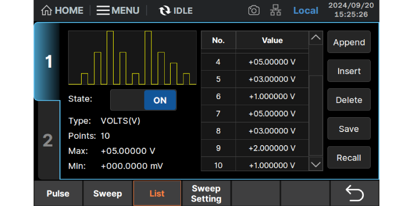Delete the selected list point

pyautogui.click(x=349, y=100)
